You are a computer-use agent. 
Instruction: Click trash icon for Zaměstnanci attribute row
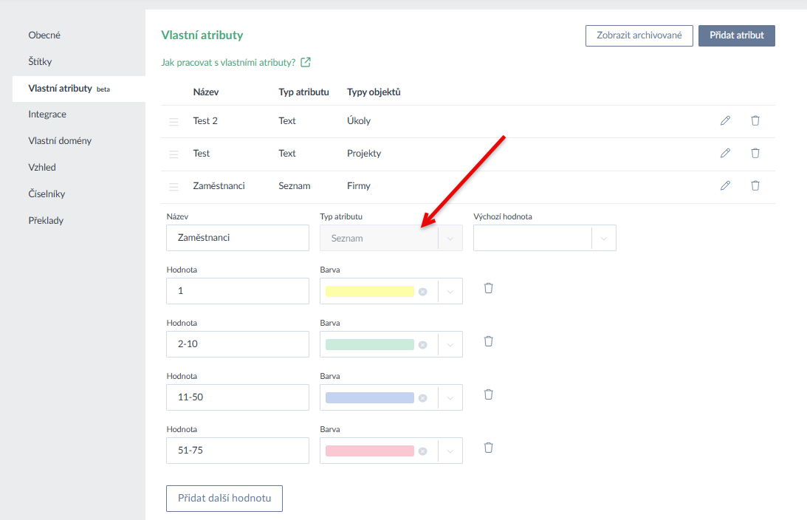click(755, 185)
